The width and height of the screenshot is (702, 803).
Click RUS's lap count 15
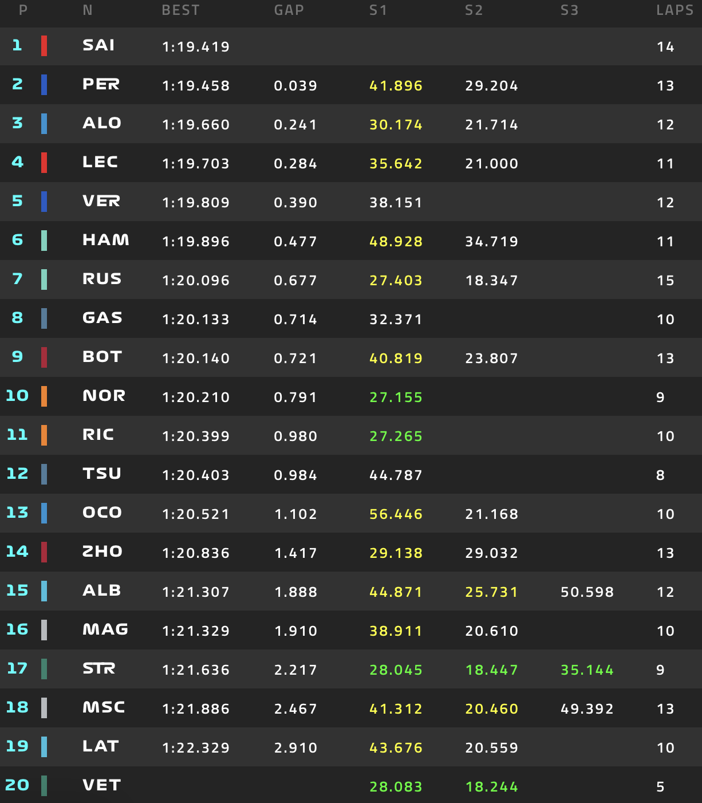(665, 281)
